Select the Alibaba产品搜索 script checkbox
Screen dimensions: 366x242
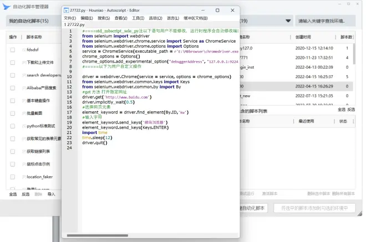tap(13, 88)
